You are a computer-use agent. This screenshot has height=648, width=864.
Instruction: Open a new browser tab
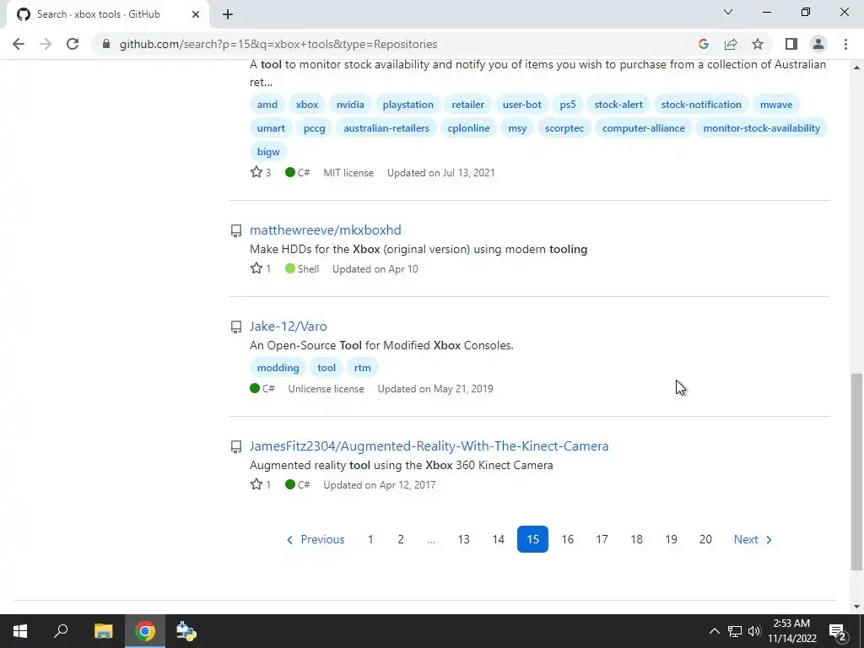[228, 14]
